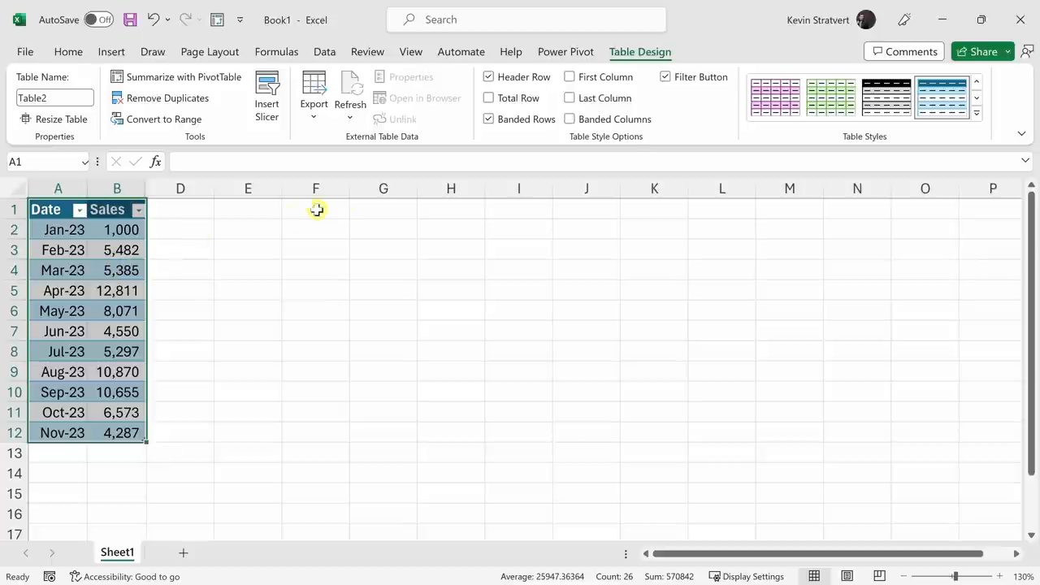Select the Sheet1 tab

pyautogui.click(x=117, y=552)
